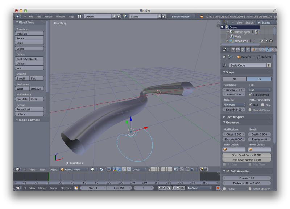Enable the Stretch checkbox

[x=262, y=105]
